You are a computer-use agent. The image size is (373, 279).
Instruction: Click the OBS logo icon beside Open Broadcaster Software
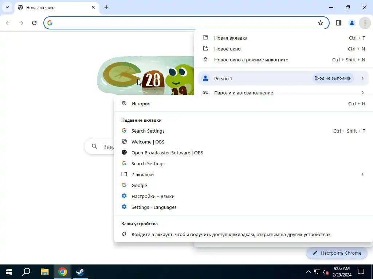point(124,152)
